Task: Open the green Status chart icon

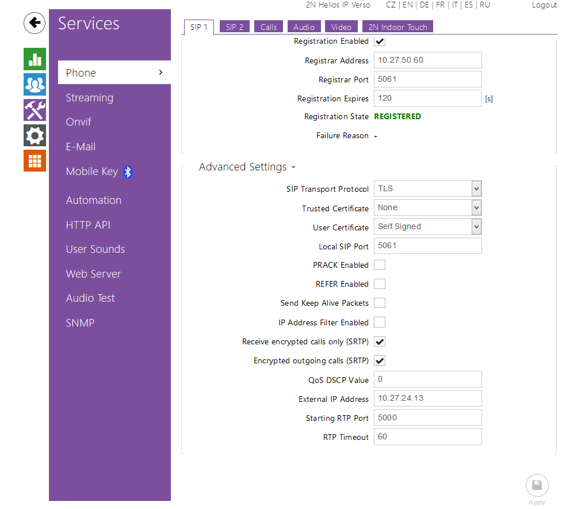Action: [35, 59]
